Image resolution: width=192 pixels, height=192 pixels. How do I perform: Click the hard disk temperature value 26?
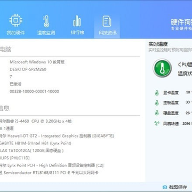click(188, 113)
